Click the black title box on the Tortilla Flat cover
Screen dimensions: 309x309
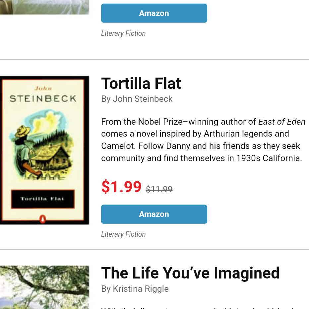tap(42, 199)
